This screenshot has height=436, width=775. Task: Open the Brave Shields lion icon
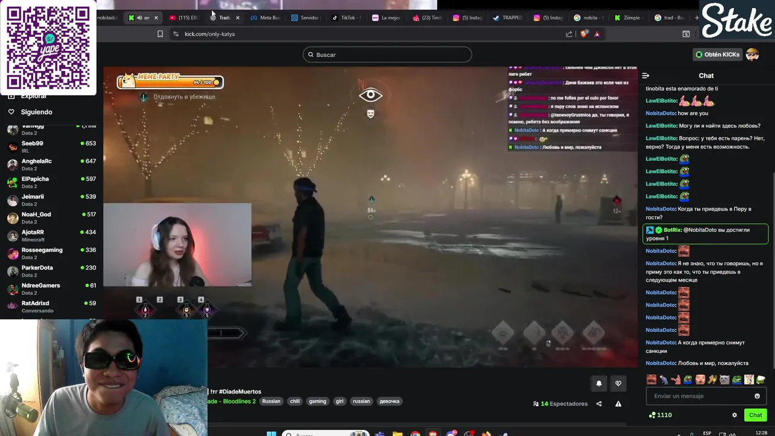click(584, 34)
